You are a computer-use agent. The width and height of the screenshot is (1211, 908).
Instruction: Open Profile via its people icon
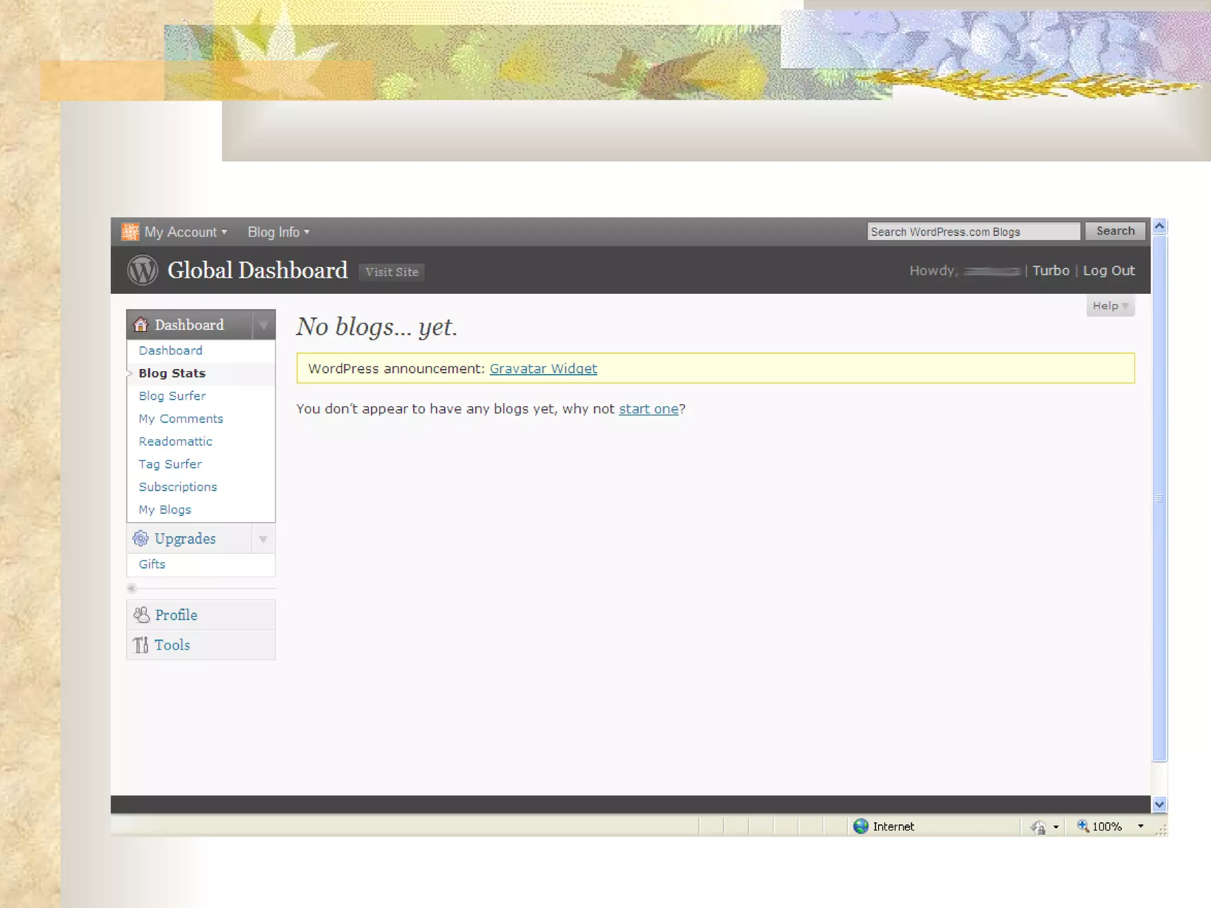pyautogui.click(x=141, y=615)
